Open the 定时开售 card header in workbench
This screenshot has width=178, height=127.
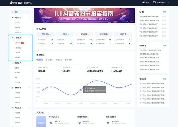click(x=123, y=34)
